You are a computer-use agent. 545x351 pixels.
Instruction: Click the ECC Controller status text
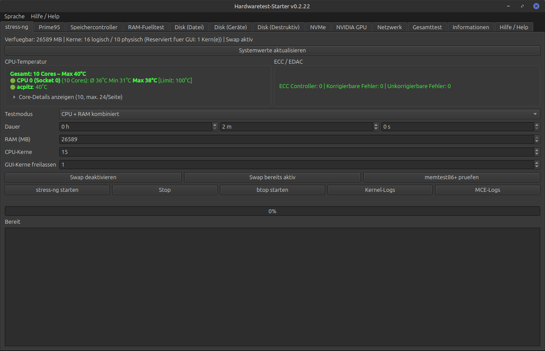click(365, 86)
